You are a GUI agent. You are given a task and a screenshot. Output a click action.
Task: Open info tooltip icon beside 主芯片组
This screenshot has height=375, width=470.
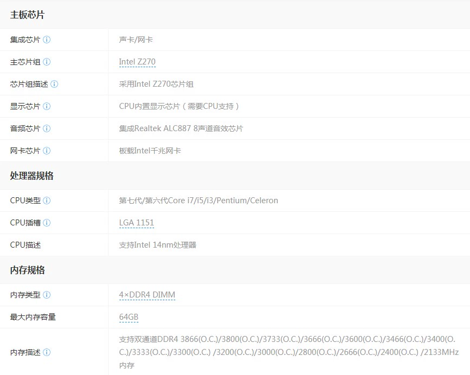click(47, 62)
